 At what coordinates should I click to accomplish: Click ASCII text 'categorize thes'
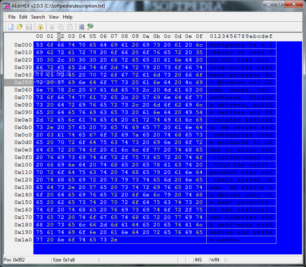pyautogui.click(x=243, y=135)
